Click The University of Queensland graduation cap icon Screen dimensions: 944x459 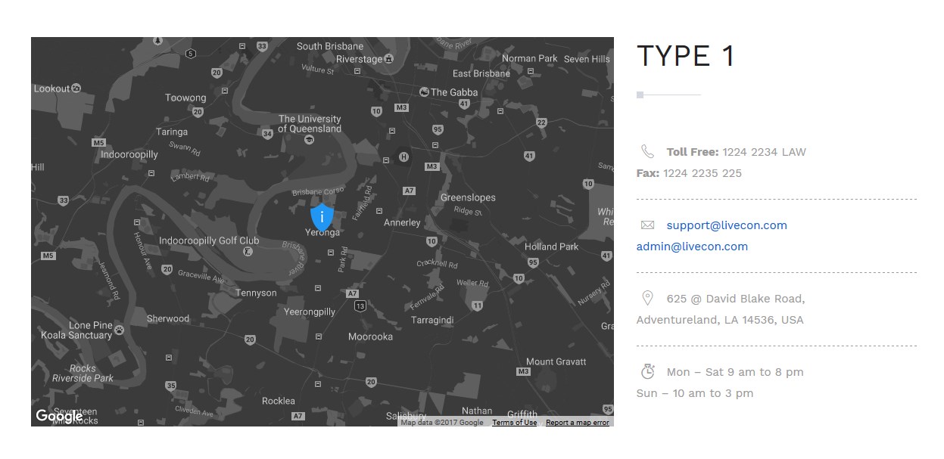click(x=309, y=140)
